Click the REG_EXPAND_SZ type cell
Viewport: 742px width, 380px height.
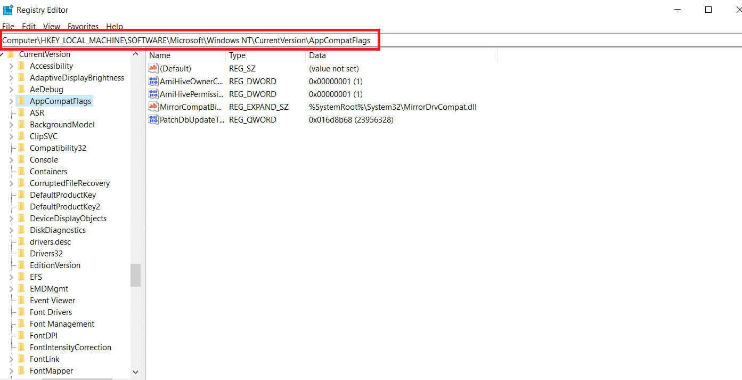[x=259, y=107]
